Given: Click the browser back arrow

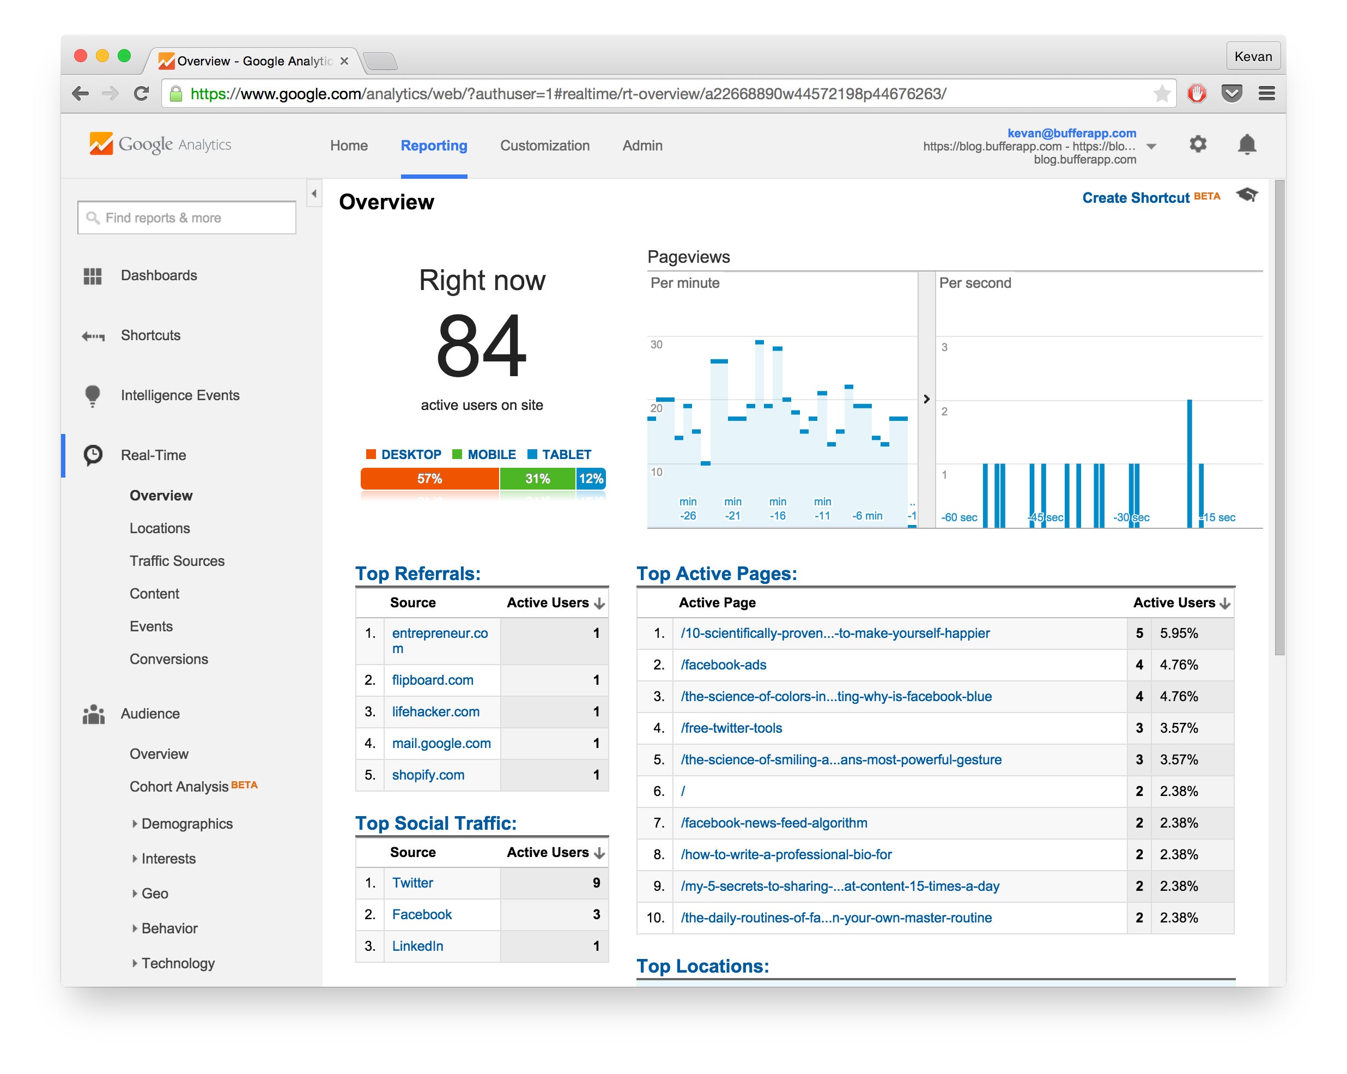Looking at the screenshot, I should (80, 94).
